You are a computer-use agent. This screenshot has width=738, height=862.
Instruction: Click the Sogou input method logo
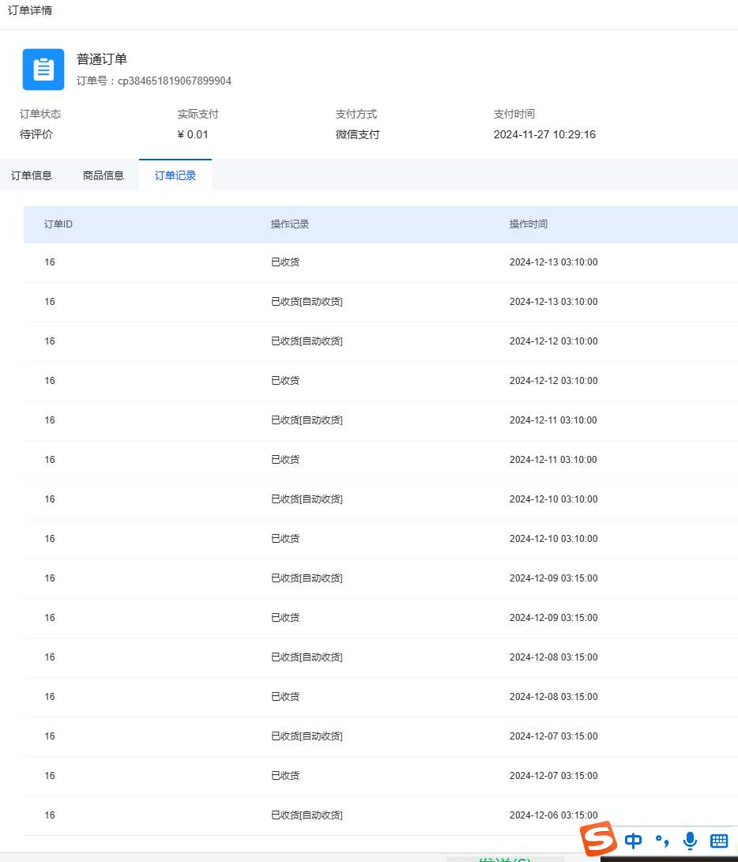pos(598,839)
